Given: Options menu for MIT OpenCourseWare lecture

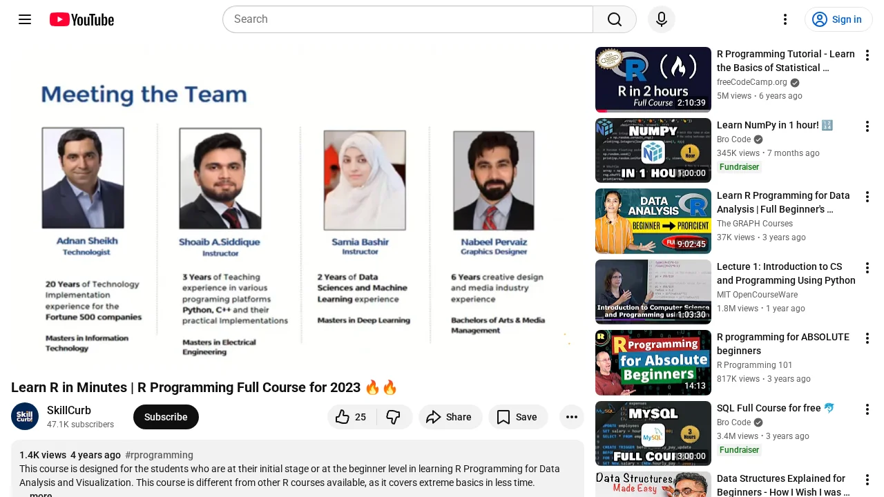Looking at the screenshot, I should 867,268.
